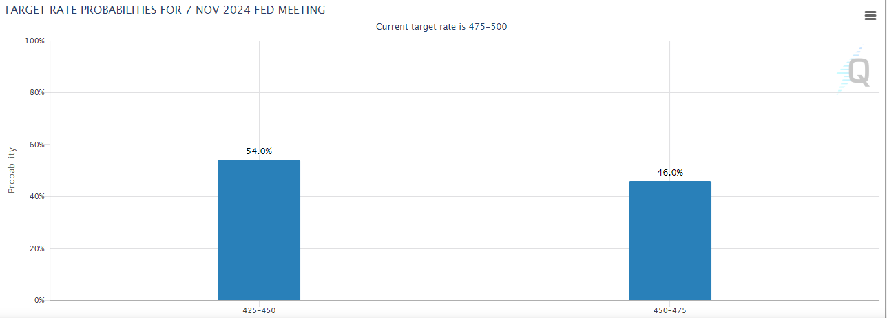Click the 46.0% data label
Image resolution: width=887 pixels, height=318 pixels.
click(x=670, y=172)
